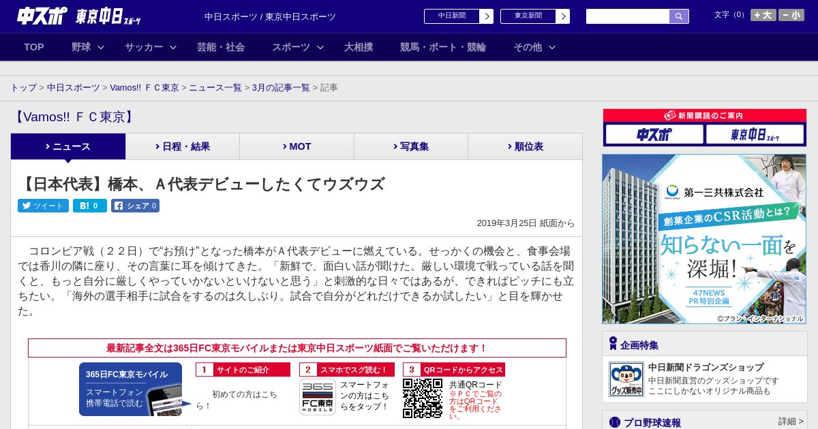
Task: Share article via Twitter ツイート button
Action: point(43,206)
